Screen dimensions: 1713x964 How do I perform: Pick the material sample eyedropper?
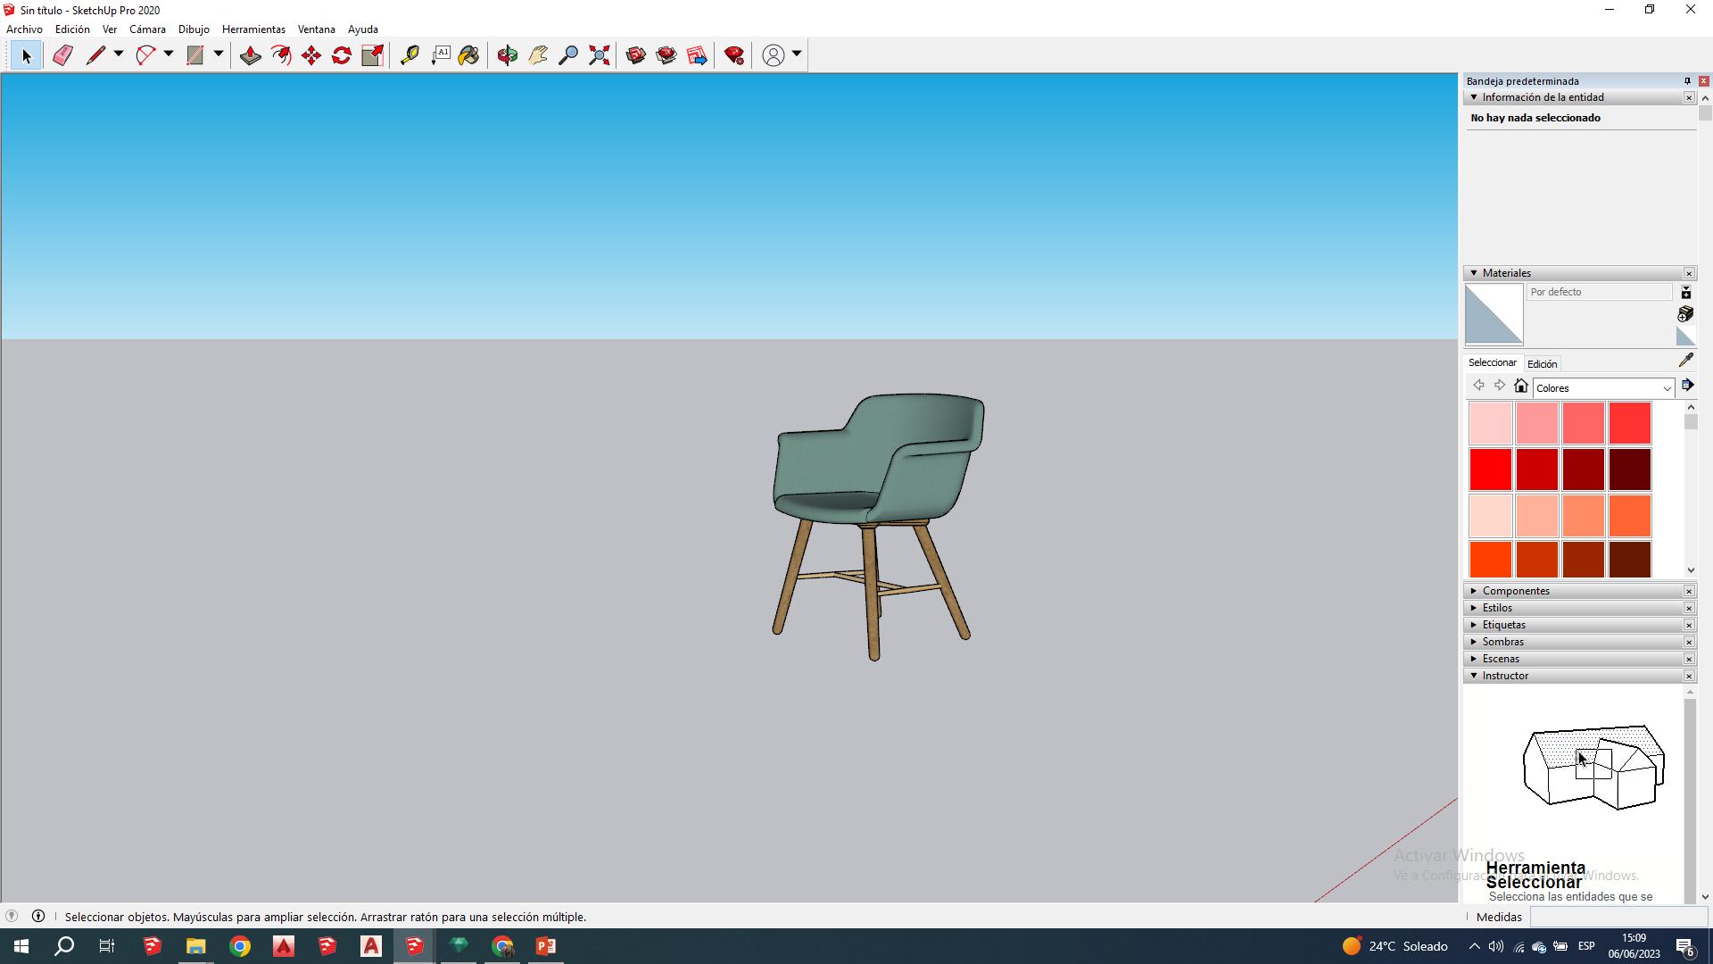pyautogui.click(x=1685, y=361)
